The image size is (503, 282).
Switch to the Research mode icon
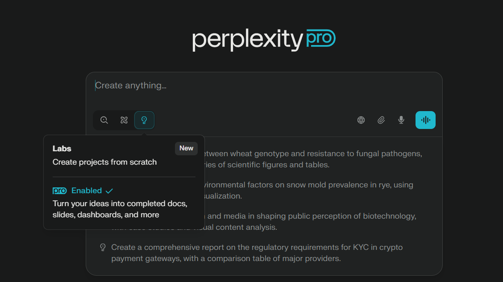(x=124, y=120)
